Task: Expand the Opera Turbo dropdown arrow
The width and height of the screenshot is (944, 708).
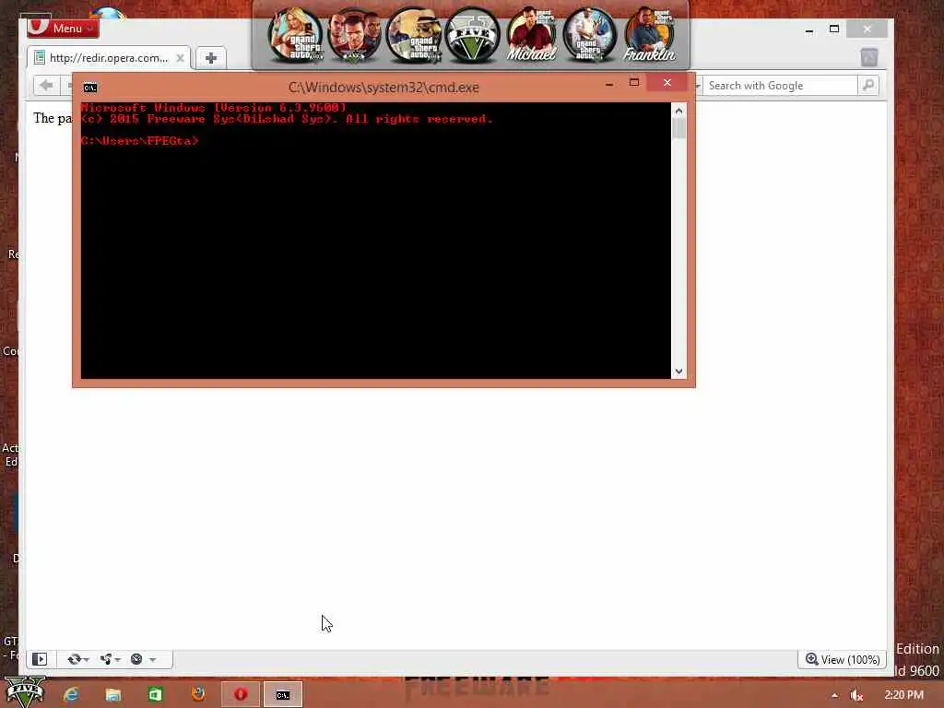Action: pyautogui.click(x=153, y=660)
